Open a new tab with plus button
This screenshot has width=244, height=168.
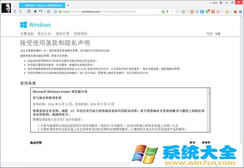(x=68, y=6)
